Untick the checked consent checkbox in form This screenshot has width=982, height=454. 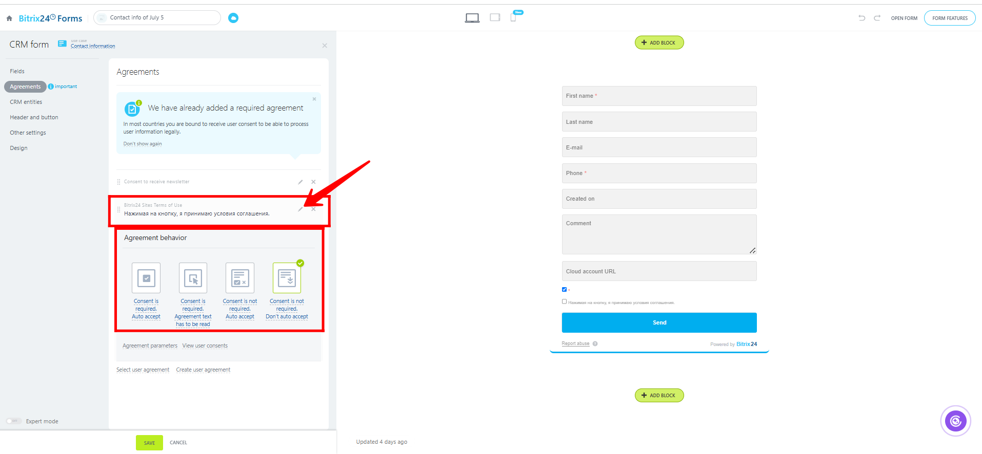pos(564,289)
